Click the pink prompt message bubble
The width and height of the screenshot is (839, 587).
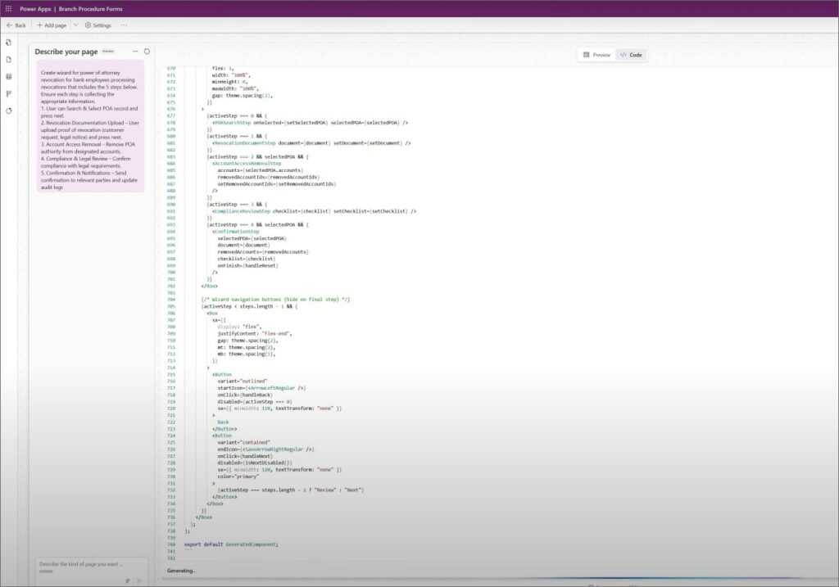coord(90,126)
